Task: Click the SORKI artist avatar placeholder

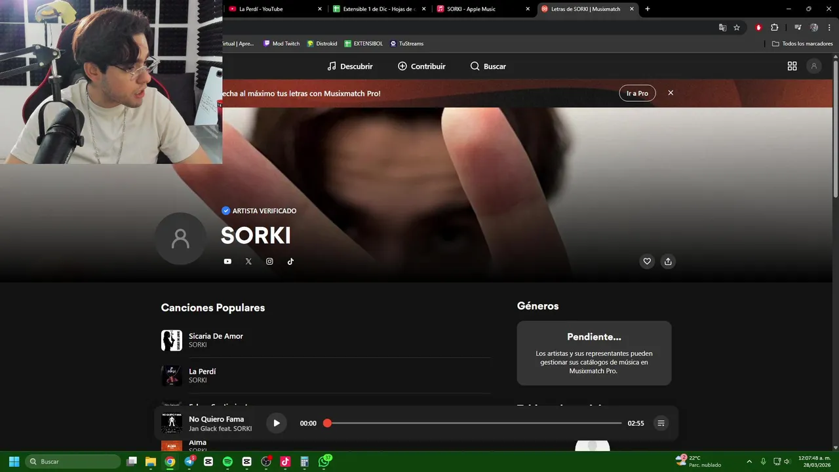Action: coord(180,239)
